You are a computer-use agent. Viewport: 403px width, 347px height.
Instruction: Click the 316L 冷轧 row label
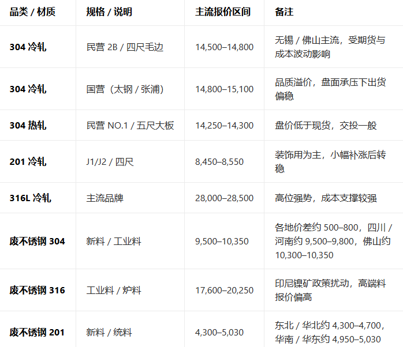click(x=31, y=198)
